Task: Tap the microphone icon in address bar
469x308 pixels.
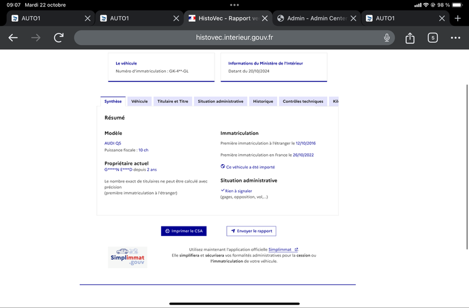Action: pos(387,38)
